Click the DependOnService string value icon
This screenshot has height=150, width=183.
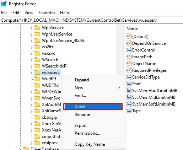tap(129, 43)
